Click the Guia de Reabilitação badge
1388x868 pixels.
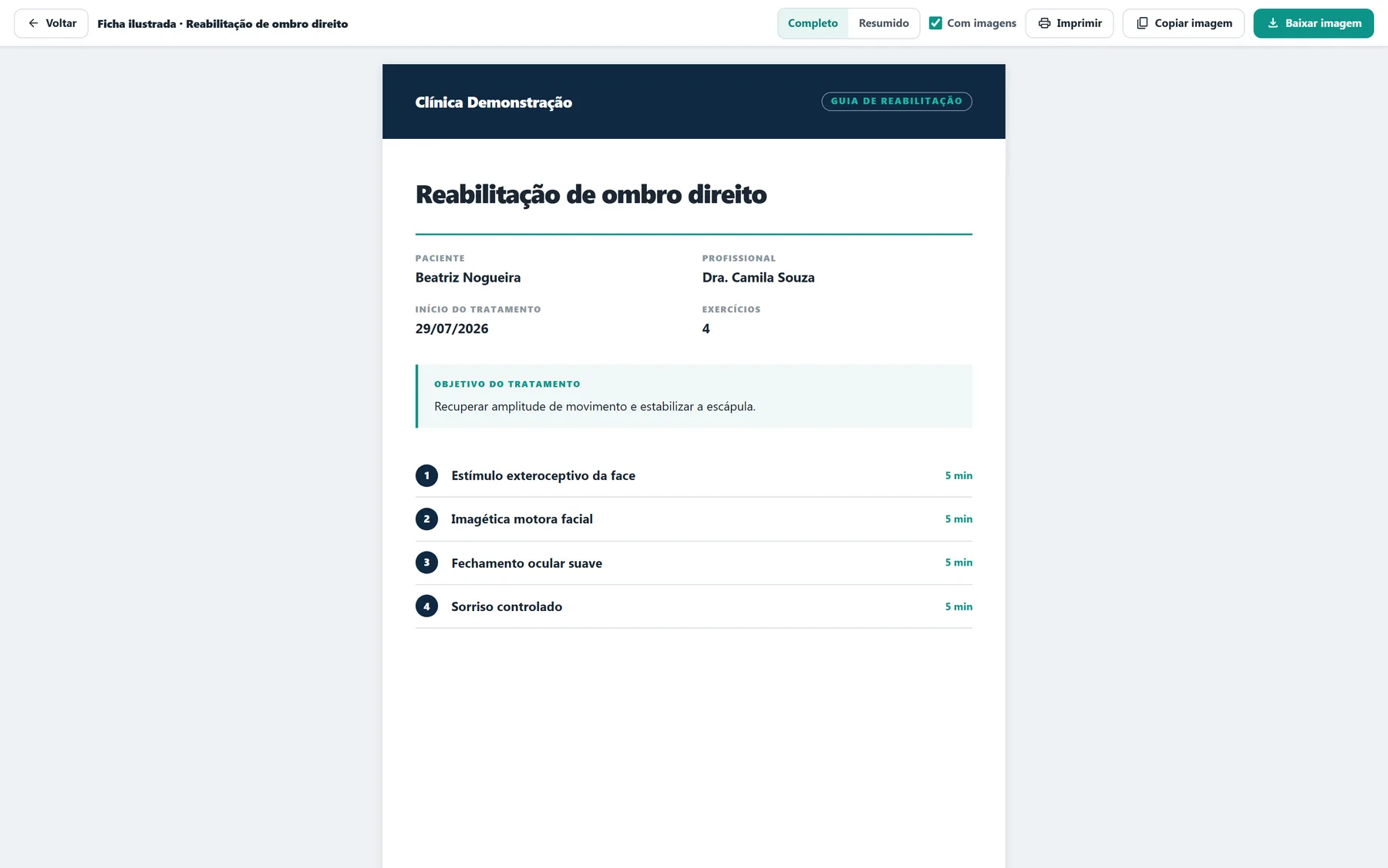click(x=897, y=101)
